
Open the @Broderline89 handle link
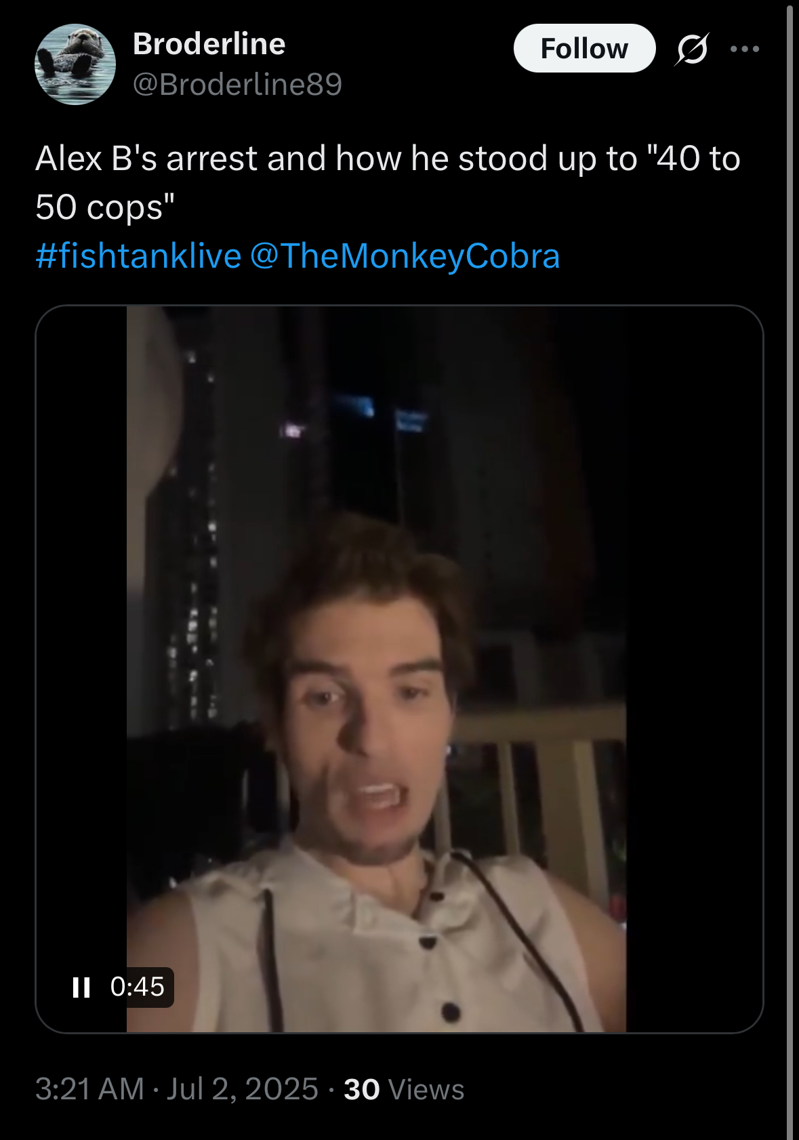tap(237, 84)
